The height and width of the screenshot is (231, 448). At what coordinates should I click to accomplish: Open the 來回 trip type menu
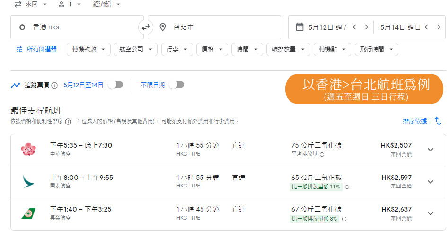31,4
